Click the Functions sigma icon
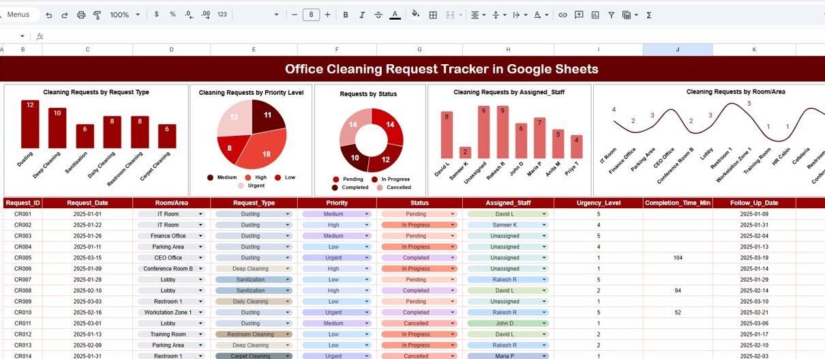Screen dimensions: 825x359 pyautogui.click(x=648, y=14)
